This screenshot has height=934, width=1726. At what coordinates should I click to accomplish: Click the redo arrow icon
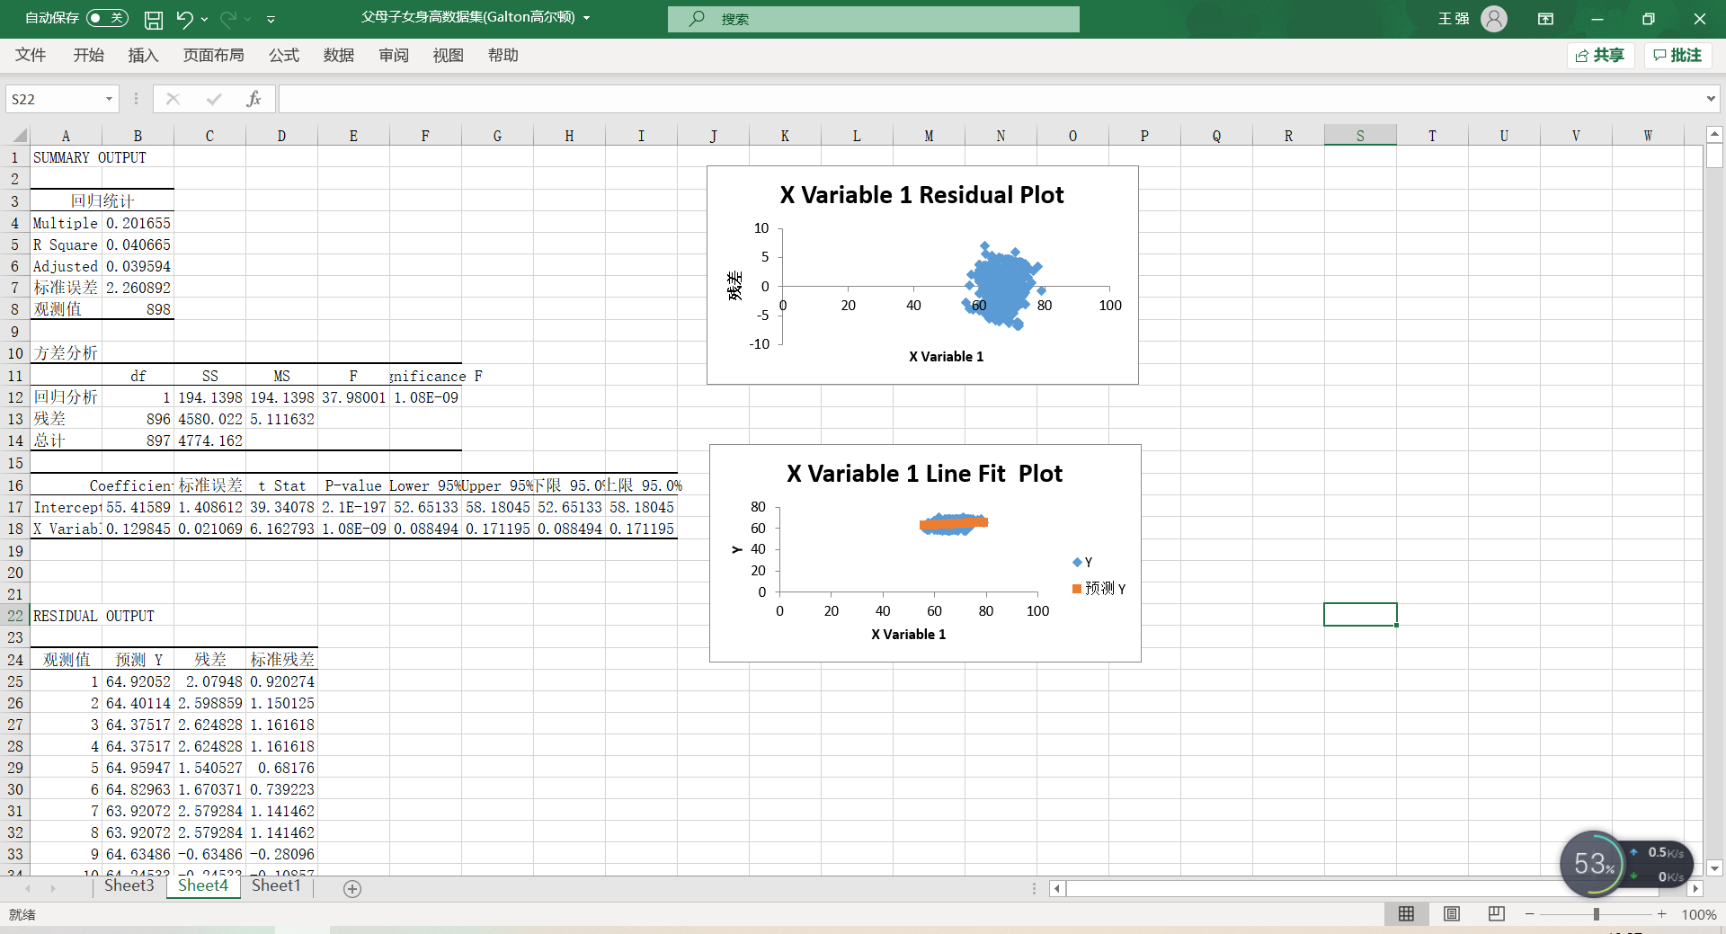pyautogui.click(x=228, y=18)
